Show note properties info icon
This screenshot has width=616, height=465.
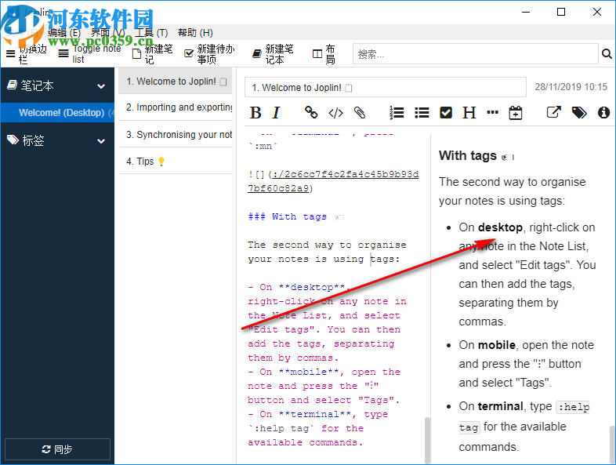point(603,113)
